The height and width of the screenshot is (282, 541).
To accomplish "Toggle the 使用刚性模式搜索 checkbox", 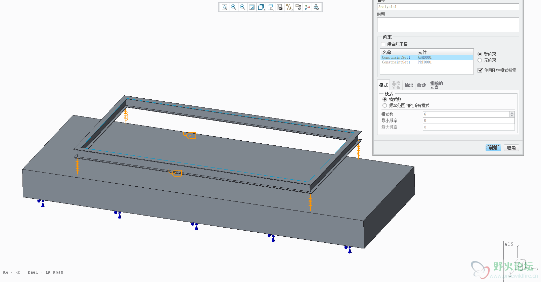I will pos(480,70).
